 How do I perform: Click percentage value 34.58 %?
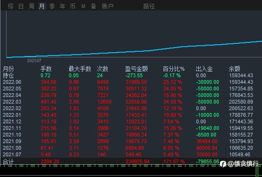[172, 102]
